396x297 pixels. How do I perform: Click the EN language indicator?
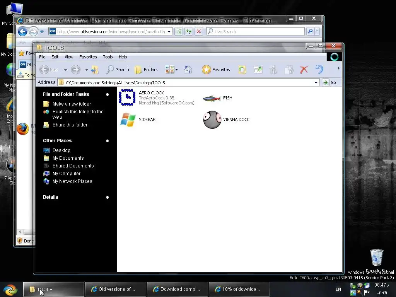(x=338, y=289)
